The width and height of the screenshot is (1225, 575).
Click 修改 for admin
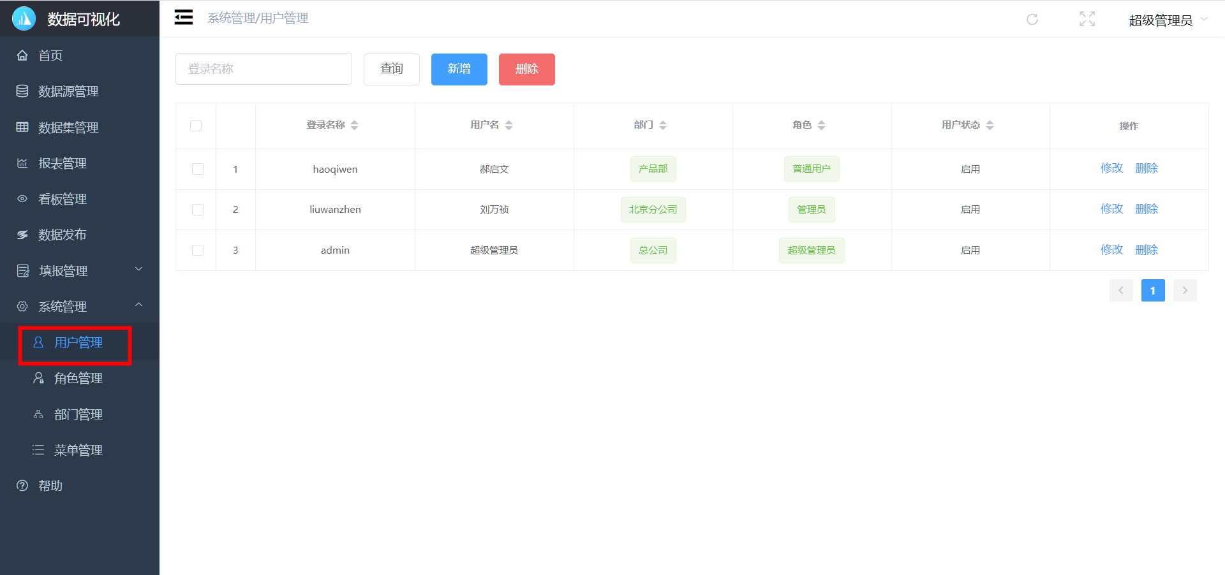click(x=1111, y=250)
